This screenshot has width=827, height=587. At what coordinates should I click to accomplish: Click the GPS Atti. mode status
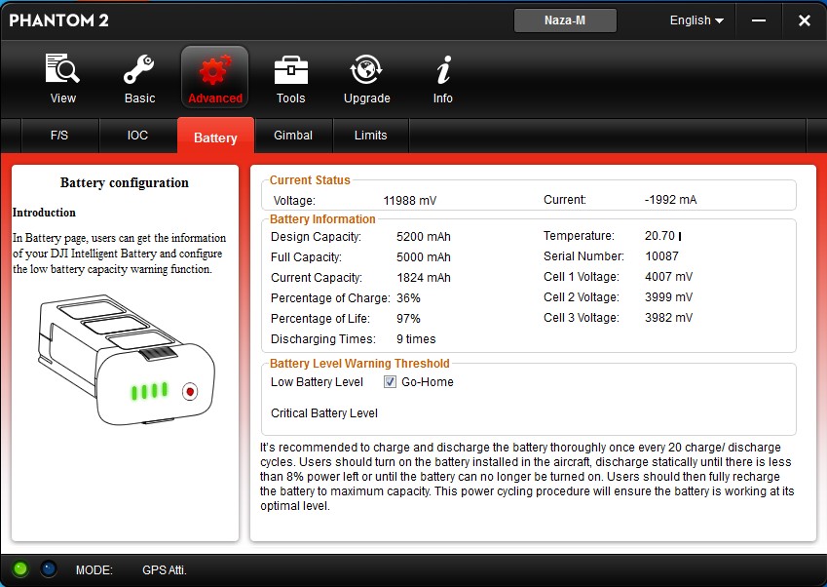pos(164,570)
